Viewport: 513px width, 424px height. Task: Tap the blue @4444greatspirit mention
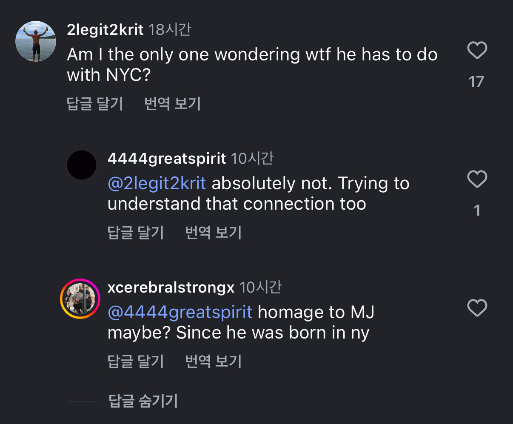point(180,312)
